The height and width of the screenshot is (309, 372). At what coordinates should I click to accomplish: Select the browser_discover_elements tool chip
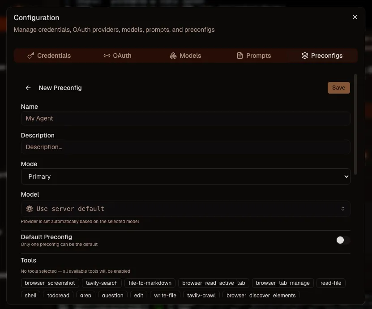(x=261, y=295)
